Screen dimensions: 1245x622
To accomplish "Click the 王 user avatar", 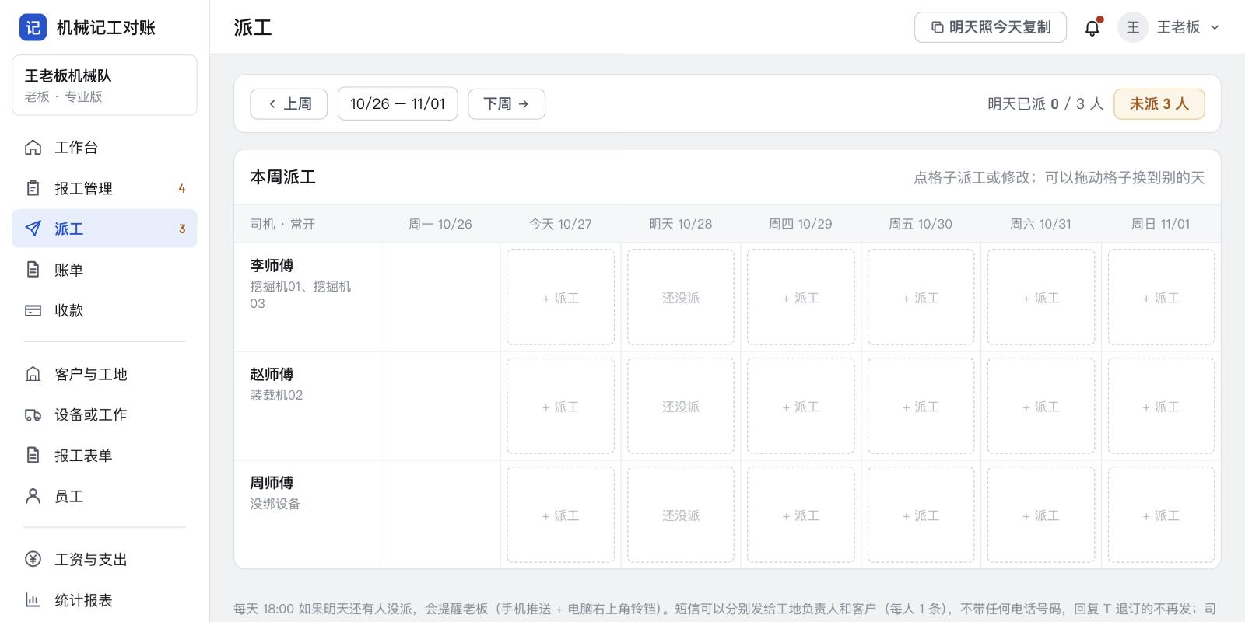I will click(x=1133, y=27).
